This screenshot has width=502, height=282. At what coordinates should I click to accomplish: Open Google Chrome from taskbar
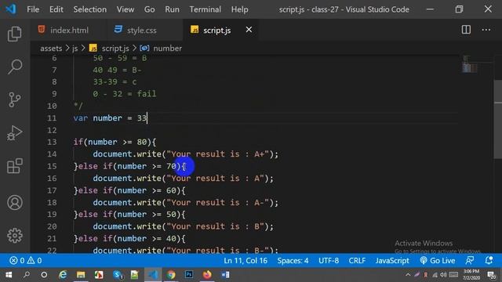click(171, 275)
